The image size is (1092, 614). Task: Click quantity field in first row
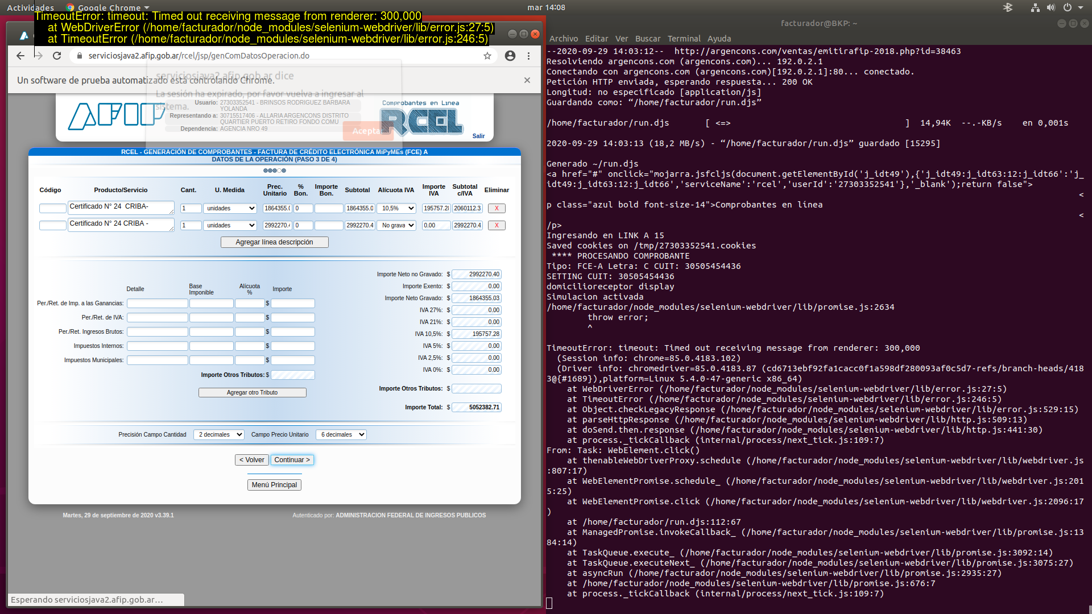(x=191, y=208)
